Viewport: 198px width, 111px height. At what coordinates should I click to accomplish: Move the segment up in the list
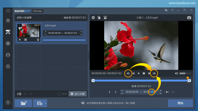click(x=25, y=94)
